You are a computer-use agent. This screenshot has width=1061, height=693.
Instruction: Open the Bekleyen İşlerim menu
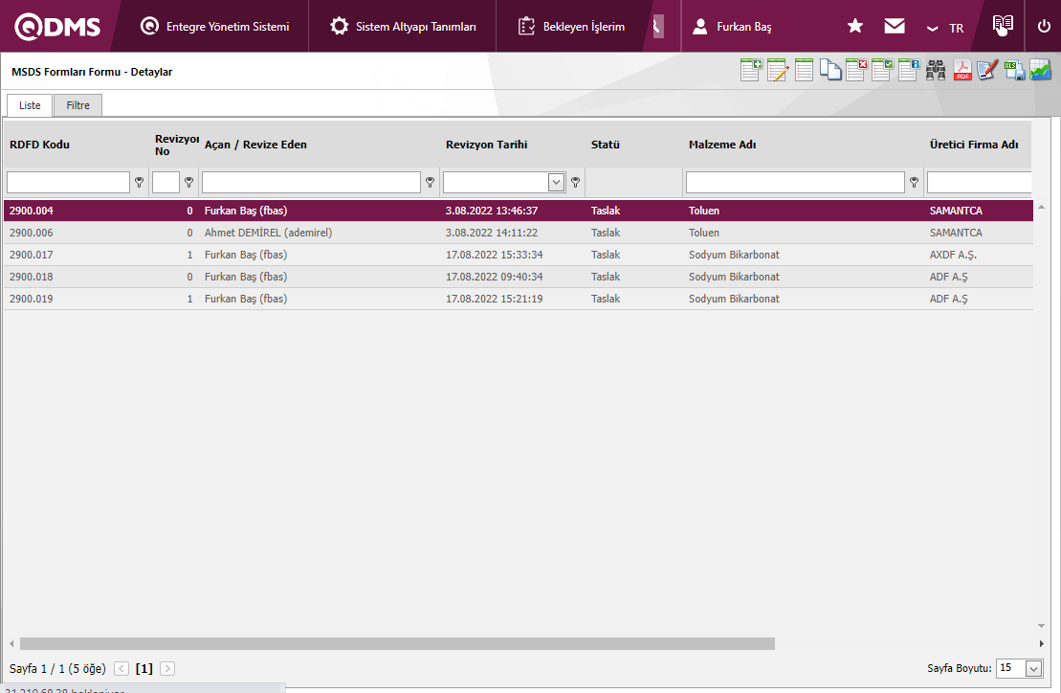pyautogui.click(x=571, y=27)
